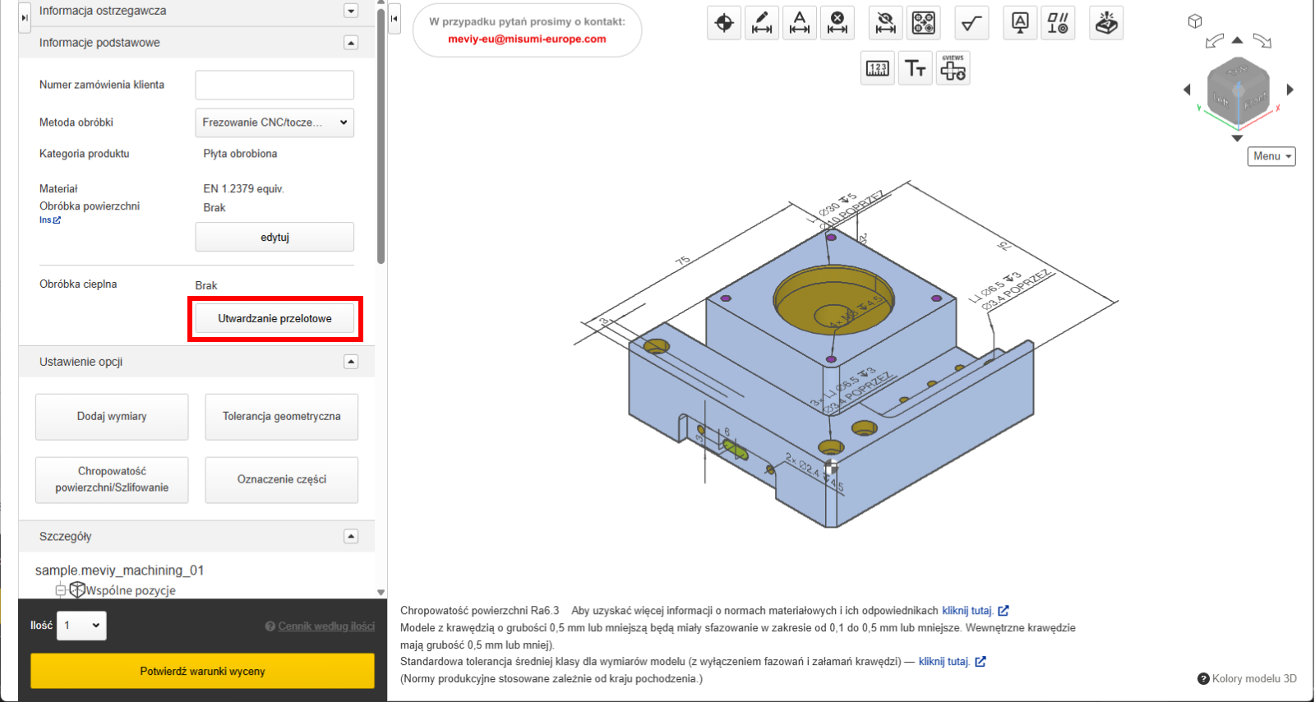Expand the Informacja ostrzegawcza section

pyautogui.click(x=351, y=12)
